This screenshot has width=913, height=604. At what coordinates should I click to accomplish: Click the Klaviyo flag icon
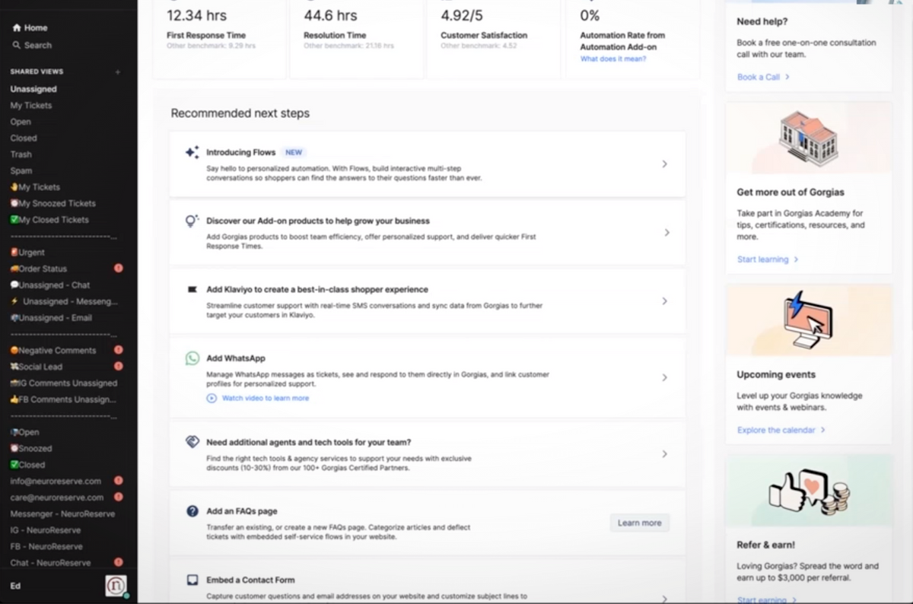pos(192,290)
